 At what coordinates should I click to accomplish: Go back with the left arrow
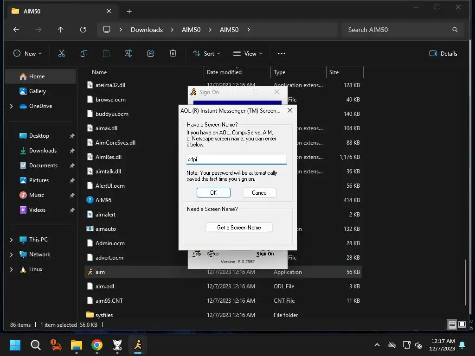16,30
